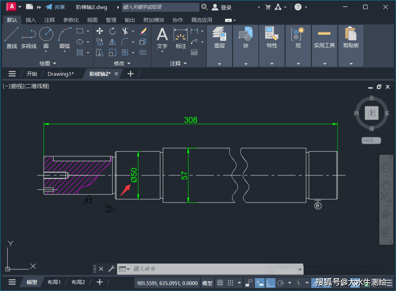The image size is (396, 291).
Task: Open the Block (块) panel
Action: 246,46
